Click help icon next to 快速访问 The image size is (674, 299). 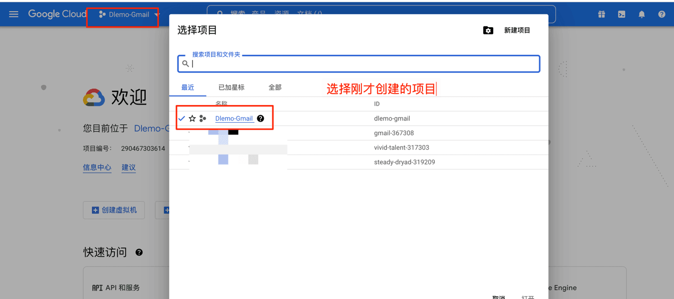[x=139, y=252]
